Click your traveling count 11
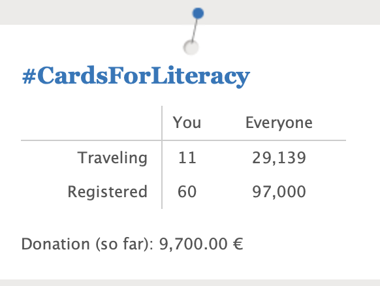This screenshot has height=286, width=380. tap(187, 158)
